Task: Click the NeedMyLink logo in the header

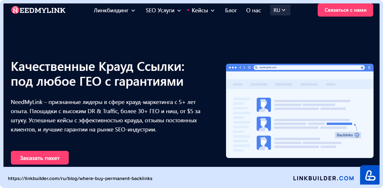Action: 38,10
